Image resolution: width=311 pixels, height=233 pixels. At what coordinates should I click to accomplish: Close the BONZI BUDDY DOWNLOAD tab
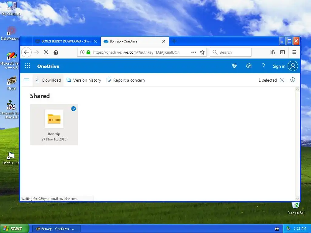coord(95,41)
